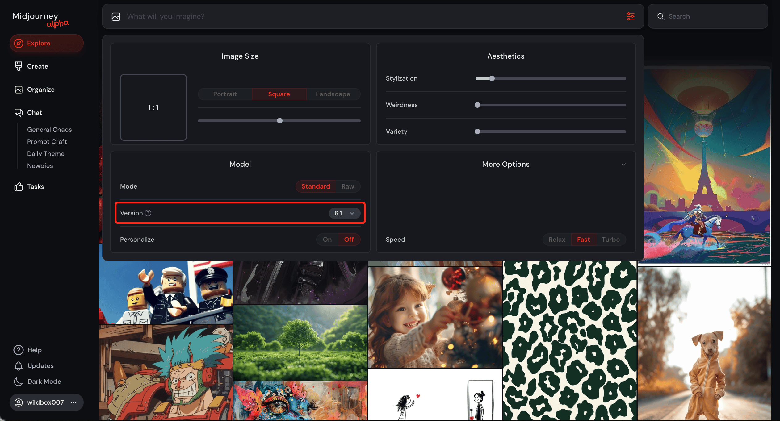This screenshot has width=780, height=421.
Task: Open the puppy in onesie image
Action: [x=704, y=344]
